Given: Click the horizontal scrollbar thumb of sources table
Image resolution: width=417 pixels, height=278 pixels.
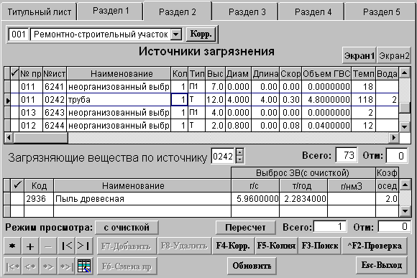Looking at the screenshot, I should click(x=41, y=138).
